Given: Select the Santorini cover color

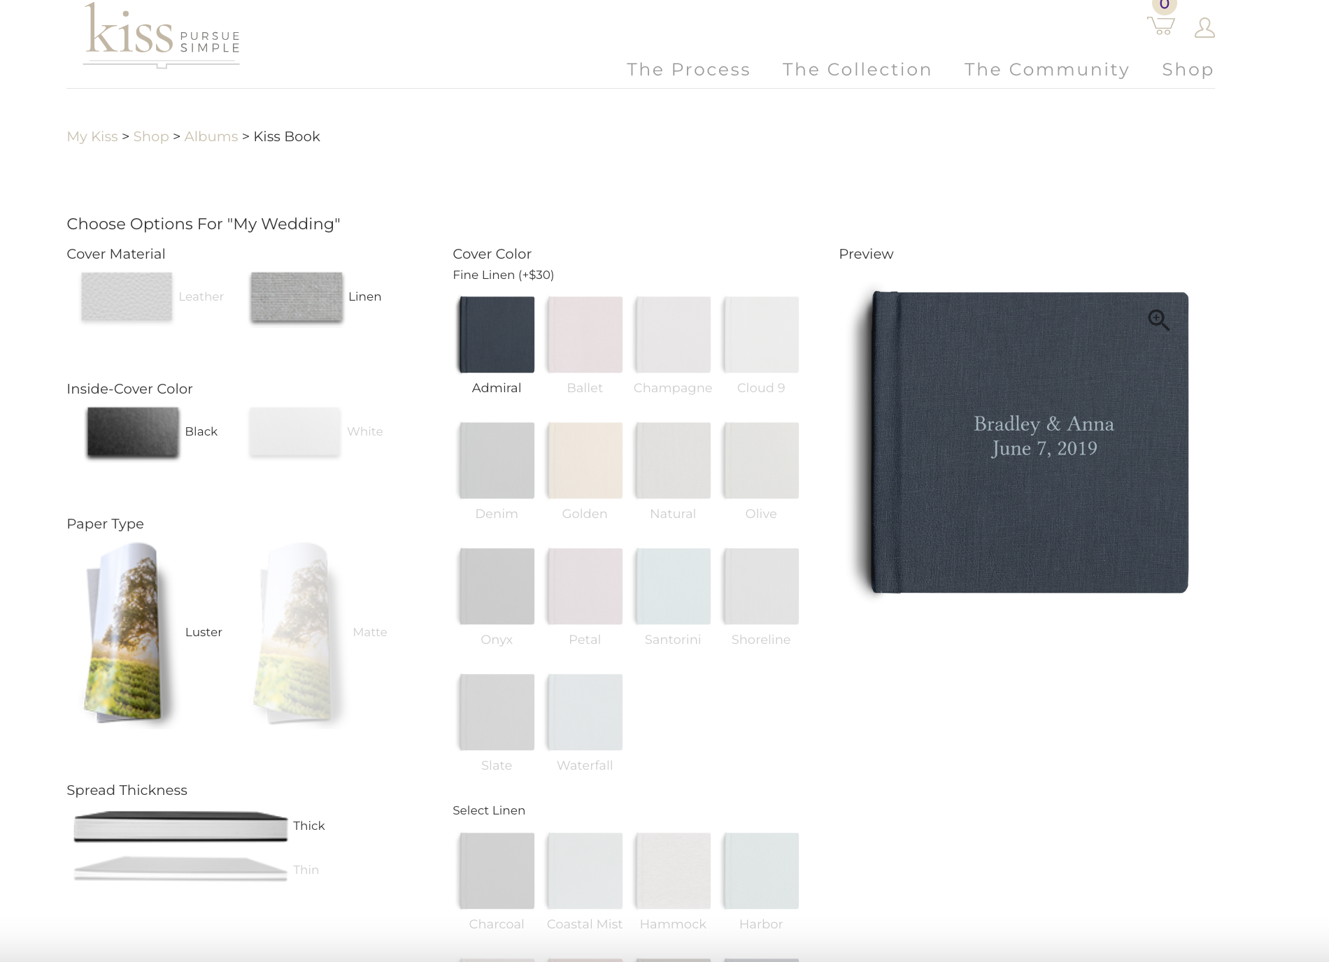Looking at the screenshot, I should (672, 587).
